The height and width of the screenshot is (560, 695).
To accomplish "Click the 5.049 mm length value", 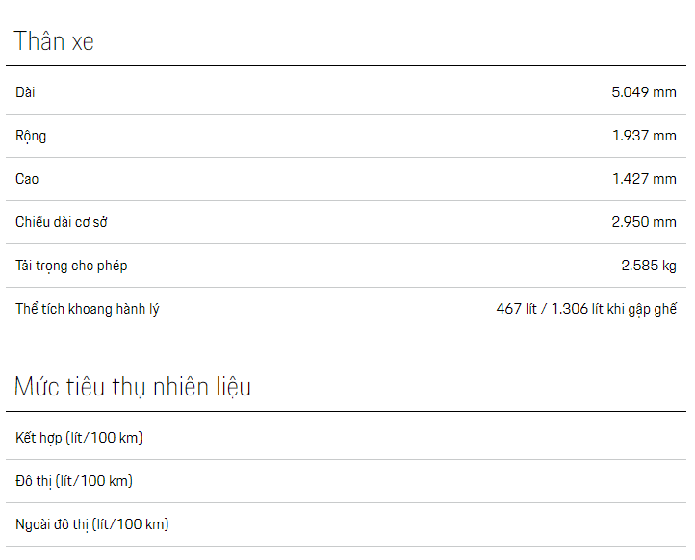I will (644, 92).
